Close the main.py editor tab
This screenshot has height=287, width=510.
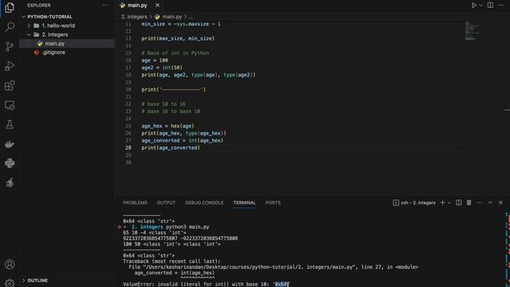coord(157,6)
